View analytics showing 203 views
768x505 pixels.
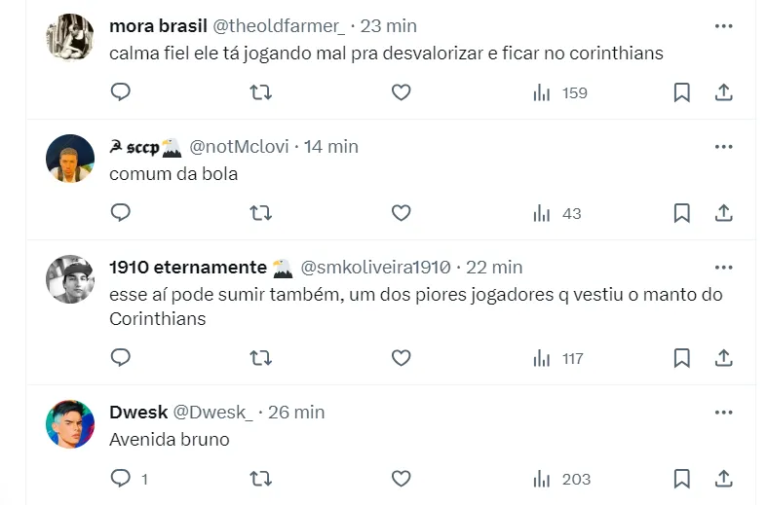click(561, 479)
